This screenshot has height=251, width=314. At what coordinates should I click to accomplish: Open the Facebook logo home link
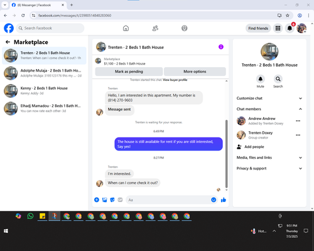9,28
